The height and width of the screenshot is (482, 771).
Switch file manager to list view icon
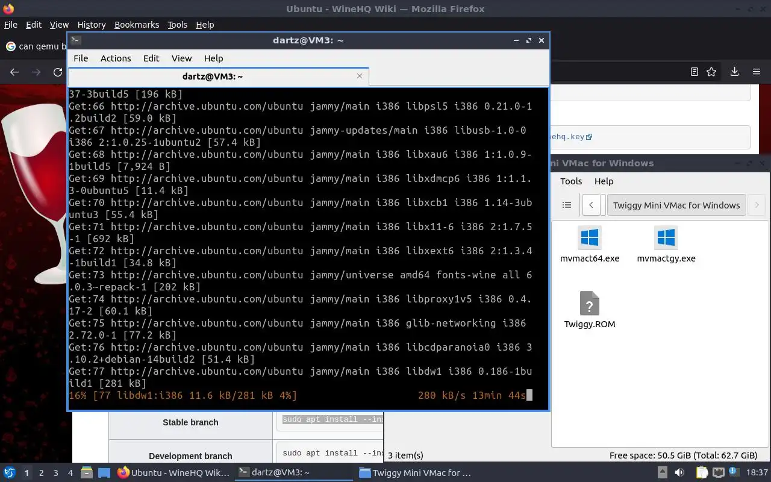coord(567,205)
